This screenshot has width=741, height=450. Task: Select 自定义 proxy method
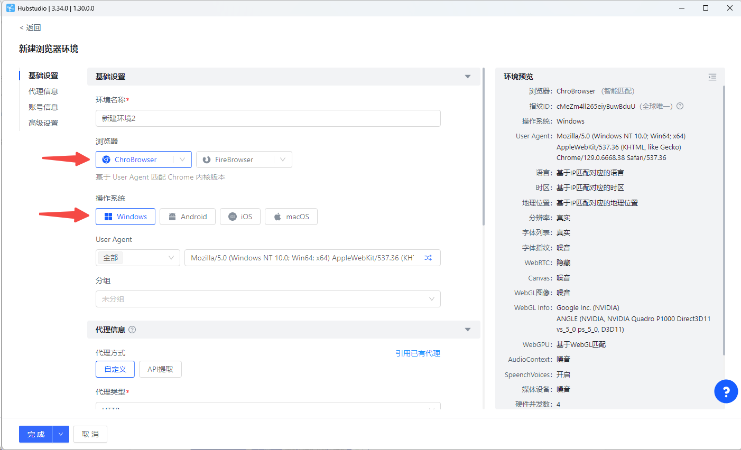click(115, 369)
